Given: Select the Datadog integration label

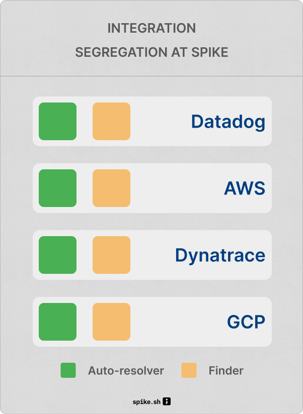Looking at the screenshot, I should pos(228,122).
